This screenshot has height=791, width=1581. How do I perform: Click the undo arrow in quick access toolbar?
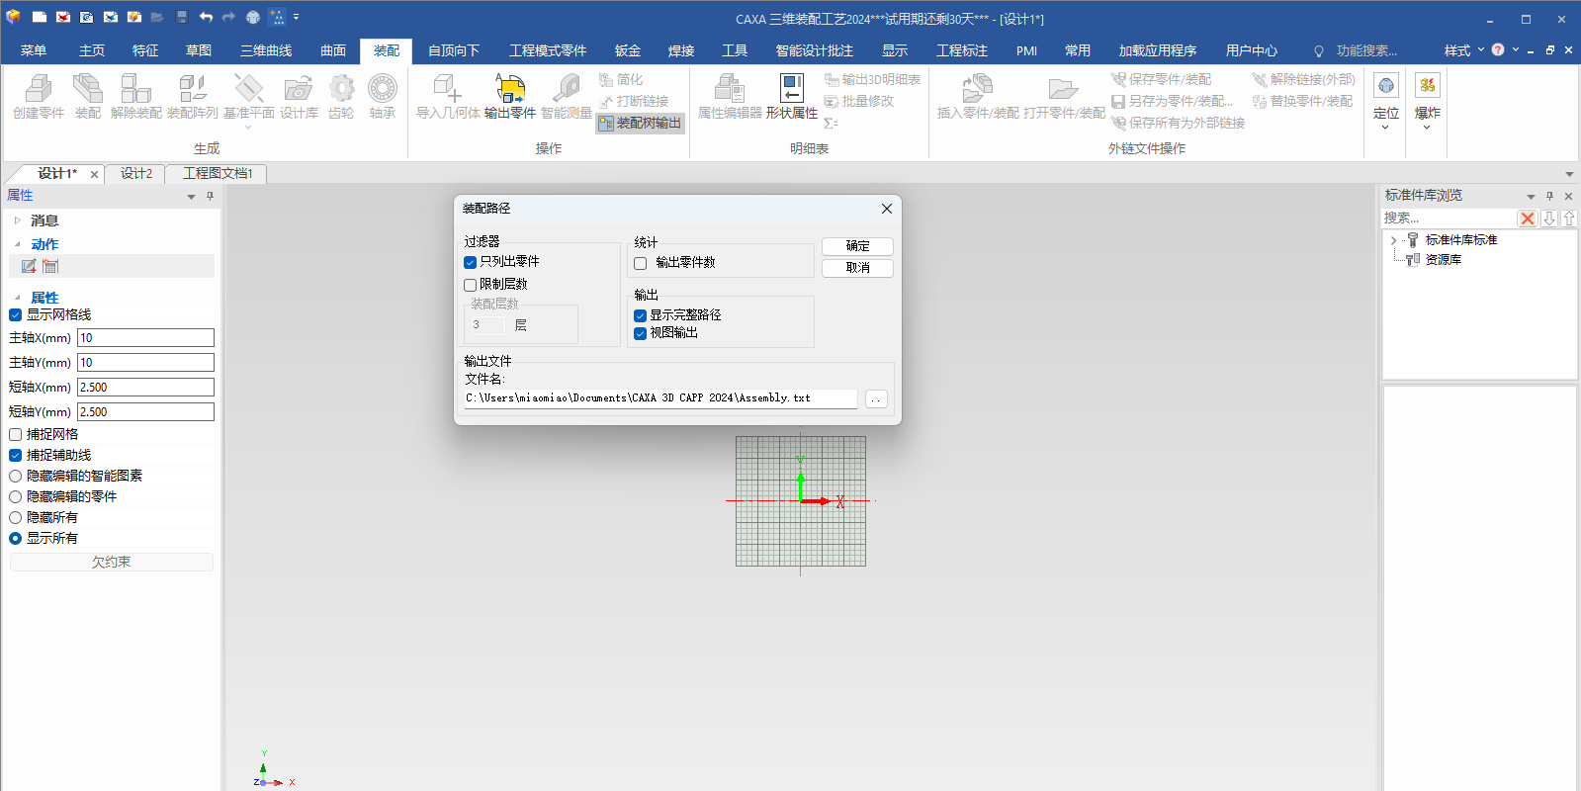206,17
